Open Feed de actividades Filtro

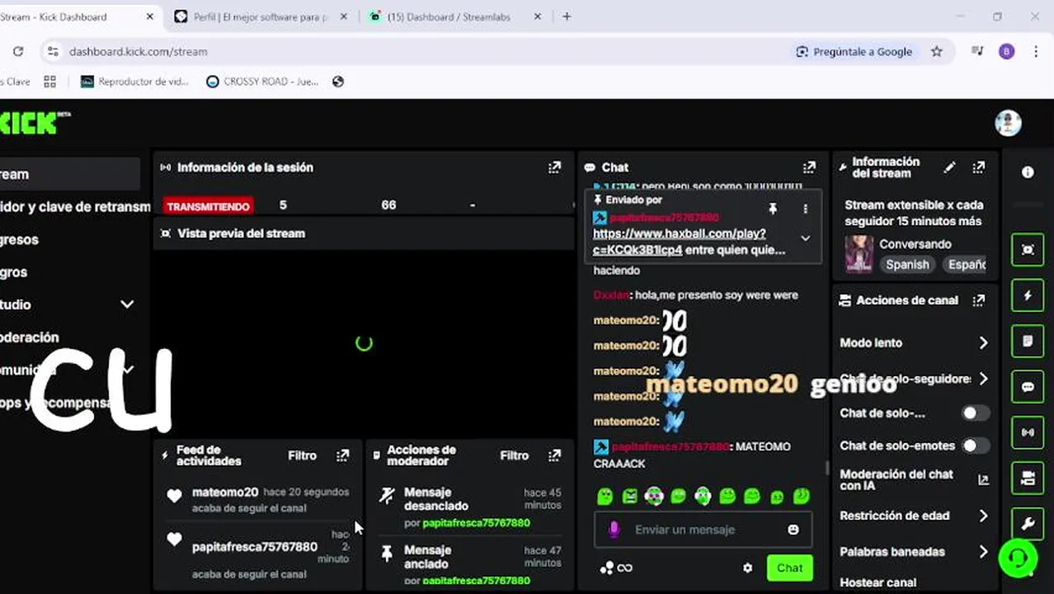tap(302, 455)
